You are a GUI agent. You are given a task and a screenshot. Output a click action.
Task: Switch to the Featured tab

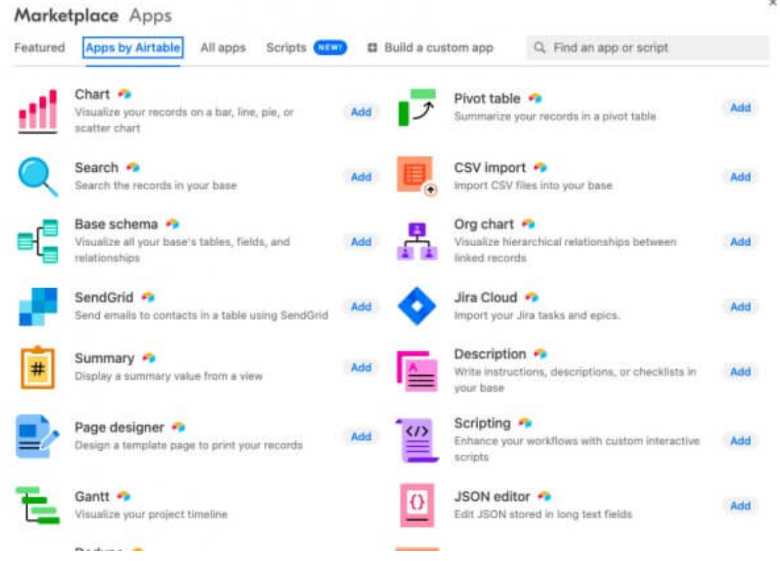pos(39,47)
